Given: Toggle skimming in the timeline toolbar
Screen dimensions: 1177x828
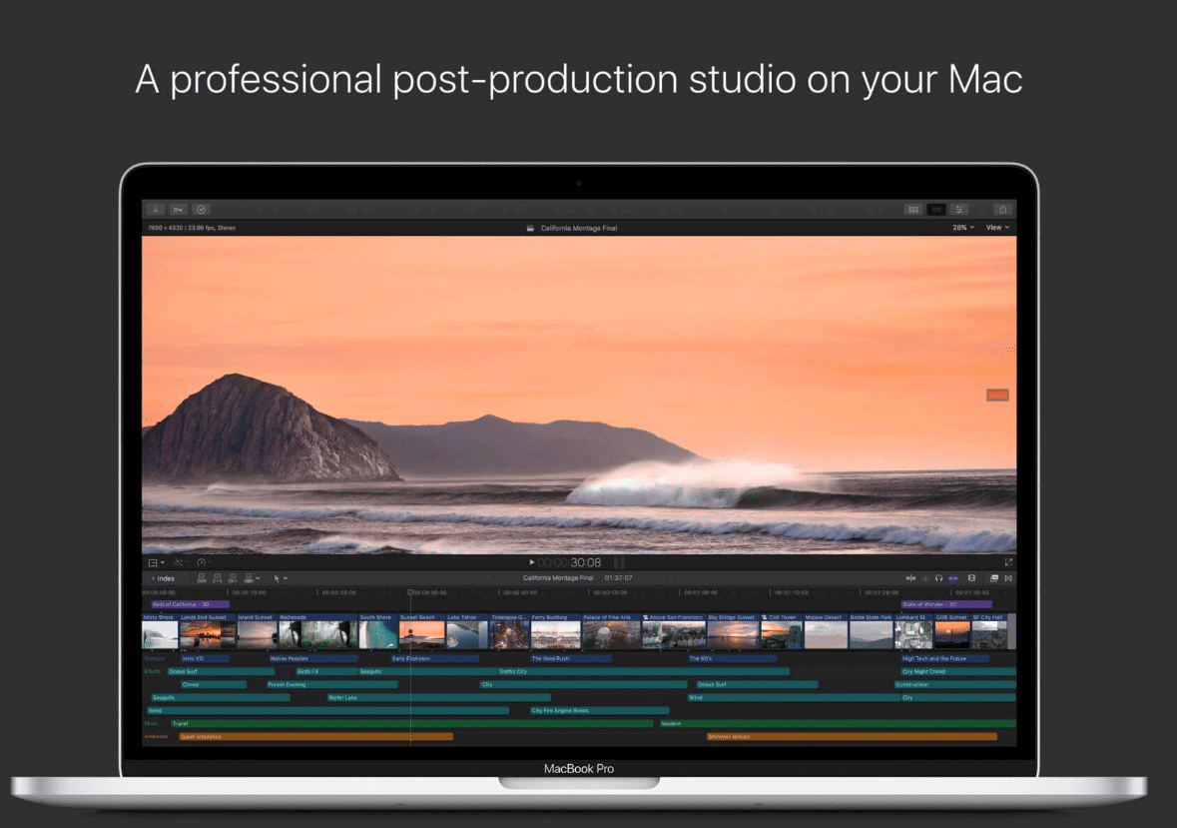Looking at the screenshot, I should point(910,578).
